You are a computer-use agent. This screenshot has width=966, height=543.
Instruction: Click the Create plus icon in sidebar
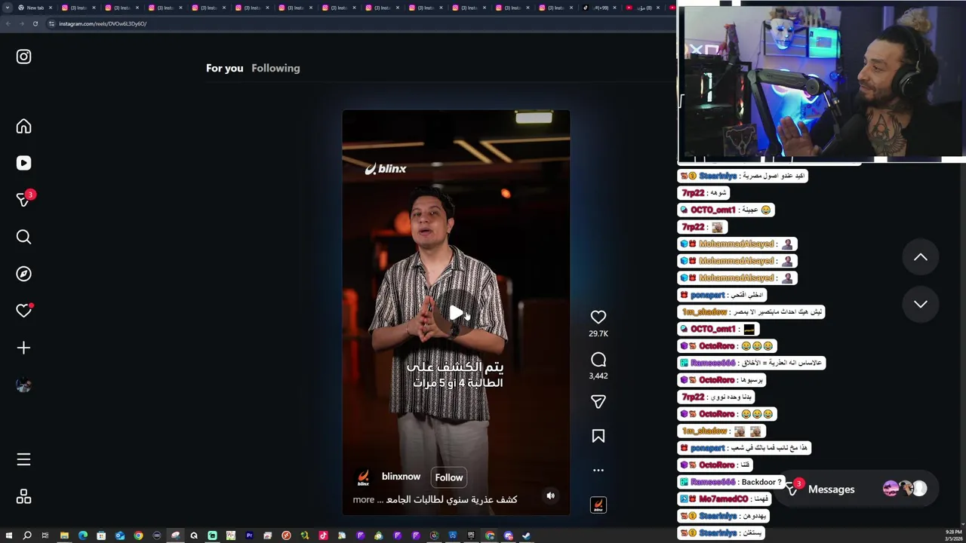click(23, 348)
